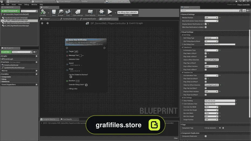Open Pop In Effect Anchors dropdown
This screenshot has height=141, width=251.
211,66
